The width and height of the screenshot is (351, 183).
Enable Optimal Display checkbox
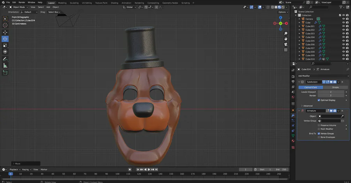[x=319, y=100]
